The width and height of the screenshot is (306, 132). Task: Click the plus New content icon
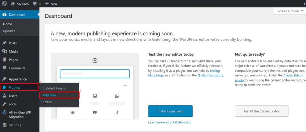click(47, 4)
